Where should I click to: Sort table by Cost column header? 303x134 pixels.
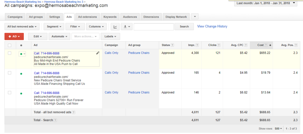(260, 45)
